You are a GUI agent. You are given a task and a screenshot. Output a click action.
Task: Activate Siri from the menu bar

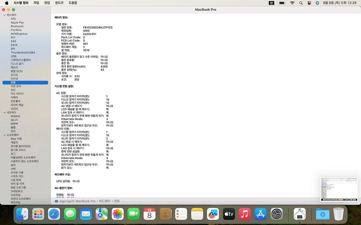pyautogui.click(x=317, y=3)
